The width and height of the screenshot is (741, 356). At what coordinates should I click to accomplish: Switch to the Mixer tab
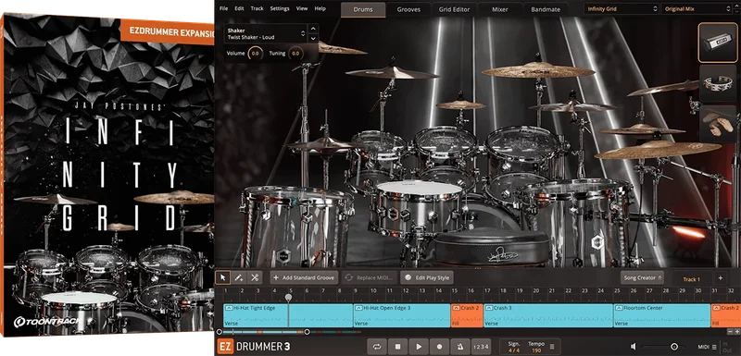pyautogui.click(x=499, y=9)
